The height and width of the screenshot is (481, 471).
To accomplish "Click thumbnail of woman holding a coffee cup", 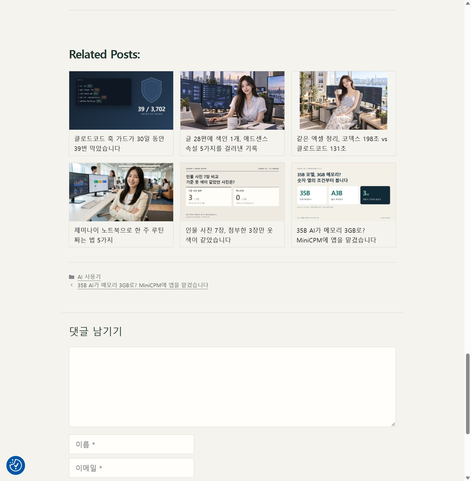I will 344,100.
